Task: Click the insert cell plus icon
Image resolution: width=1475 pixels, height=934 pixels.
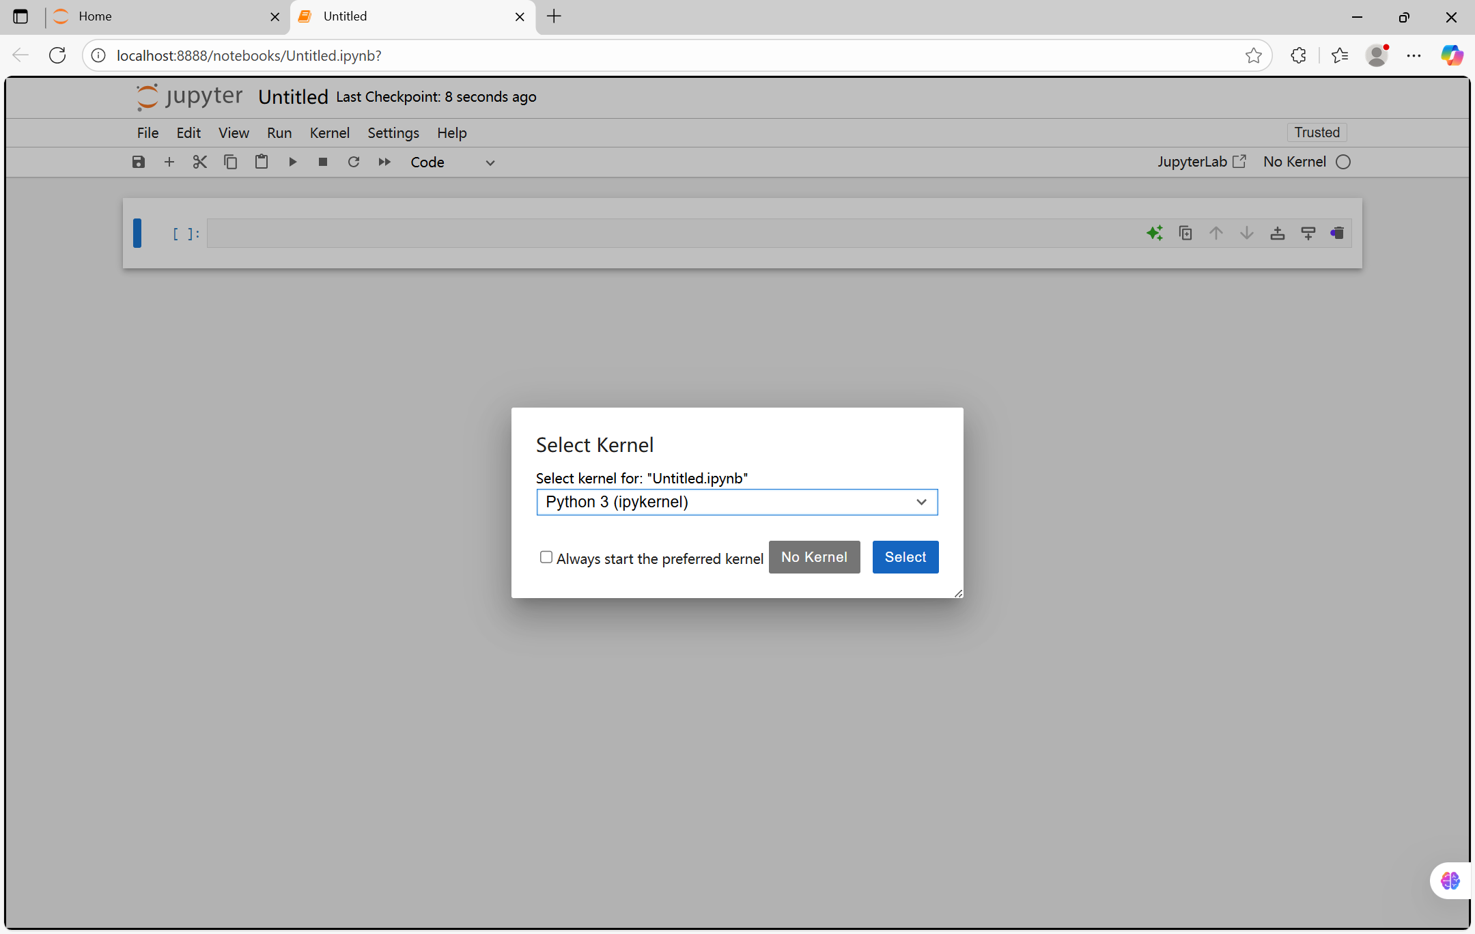Action: coord(169,162)
